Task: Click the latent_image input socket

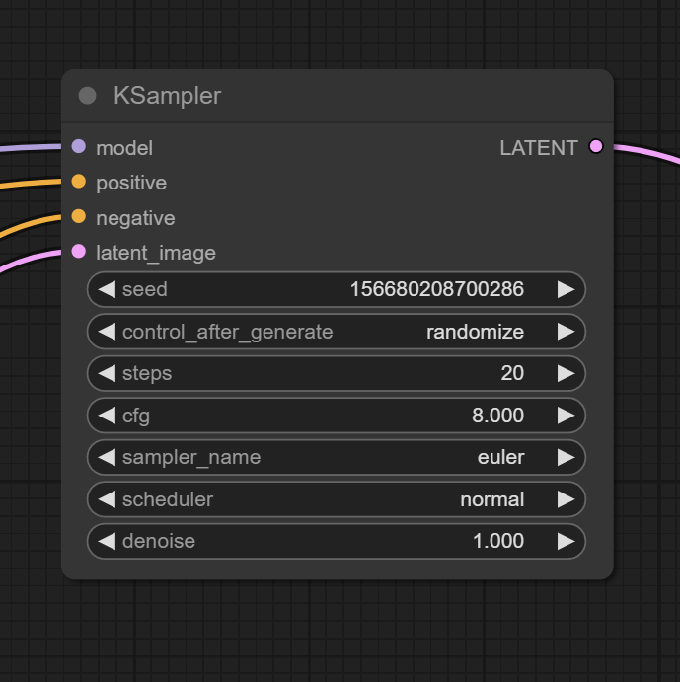Action: coord(79,252)
